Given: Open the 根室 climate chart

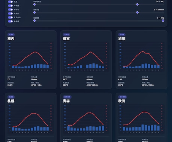Looking at the screenshot, I should click(x=86, y=57).
